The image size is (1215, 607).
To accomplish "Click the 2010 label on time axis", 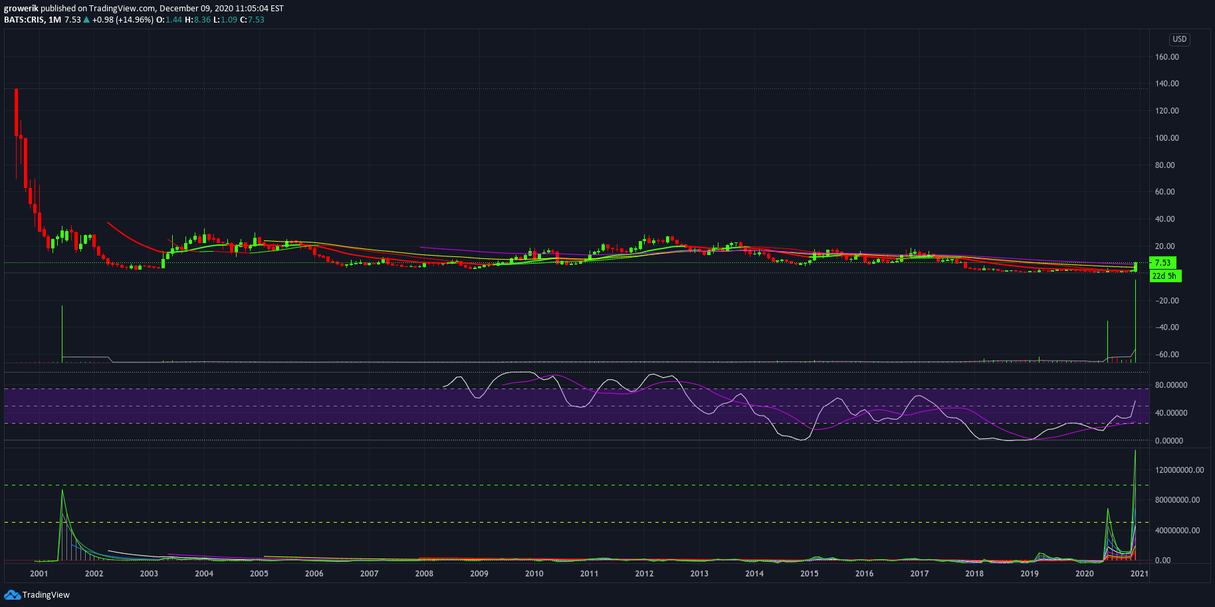I will 534,574.
